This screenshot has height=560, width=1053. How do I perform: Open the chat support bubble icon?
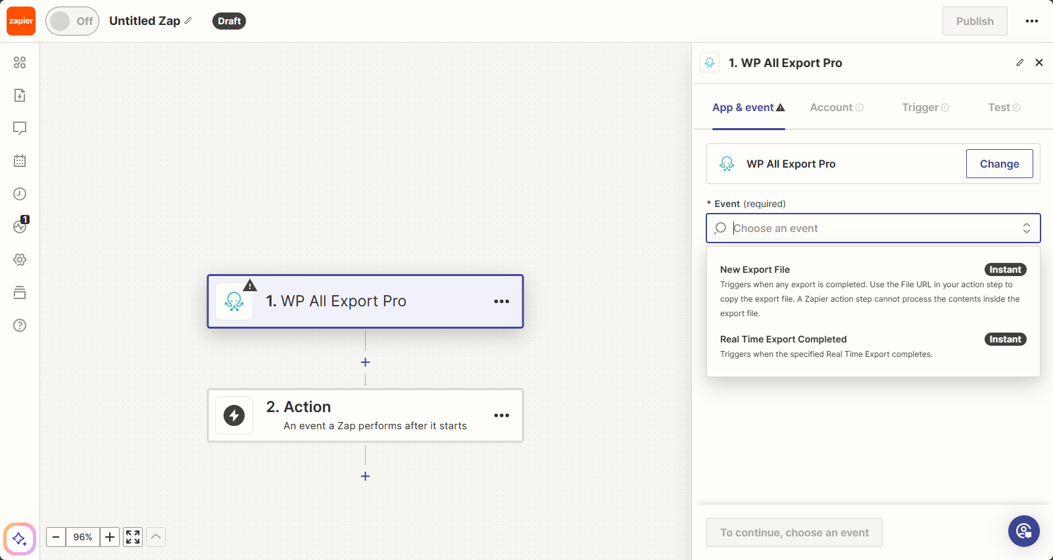click(x=1023, y=531)
